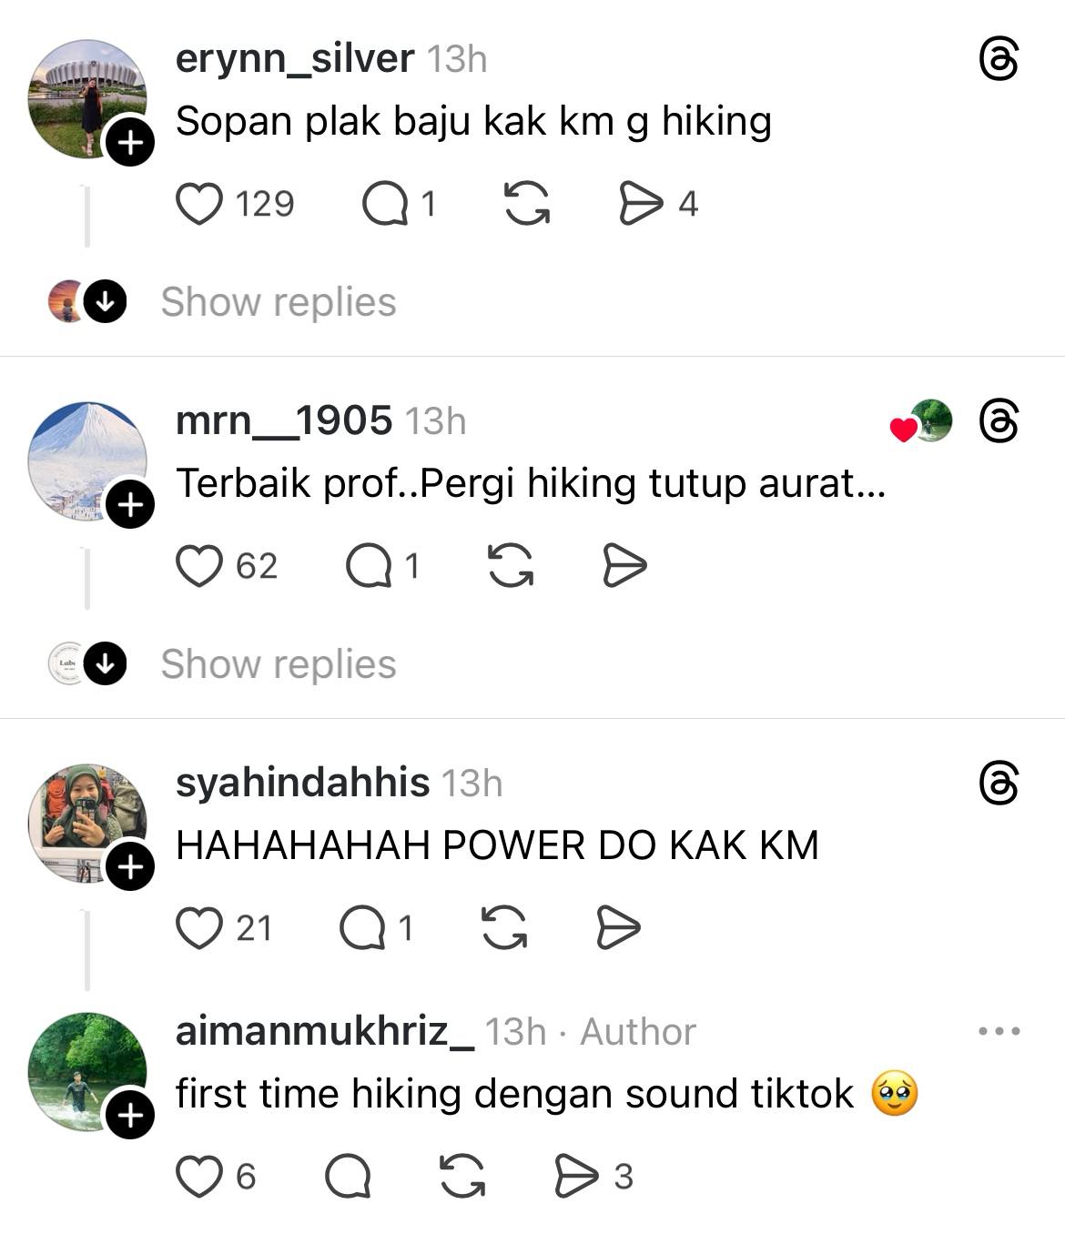Repost erynn_silver's comment
The image size is (1065, 1234).
[x=527, y=204]
